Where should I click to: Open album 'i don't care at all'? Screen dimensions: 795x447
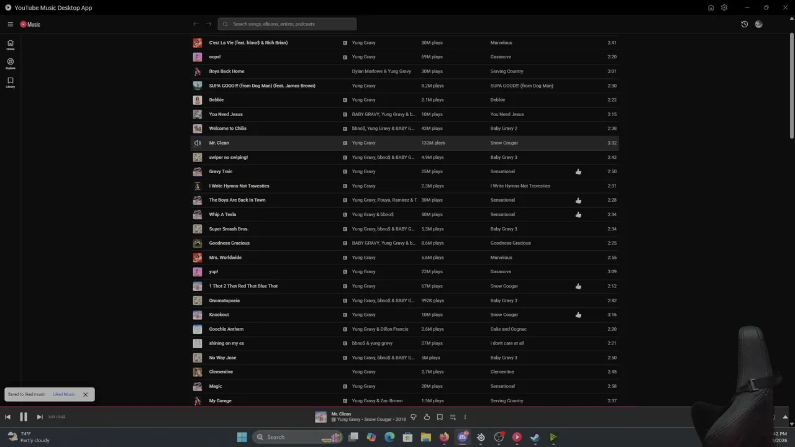[x=507, y=343]
